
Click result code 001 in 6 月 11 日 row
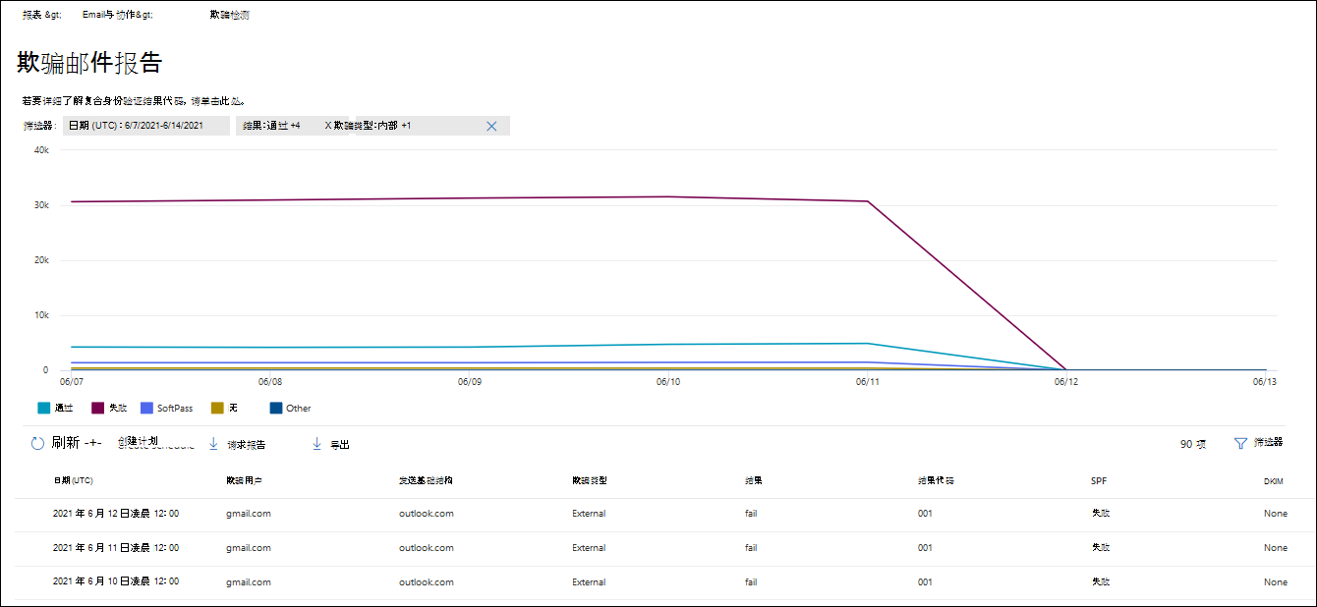pyautogui.click(x=925, y=548)
